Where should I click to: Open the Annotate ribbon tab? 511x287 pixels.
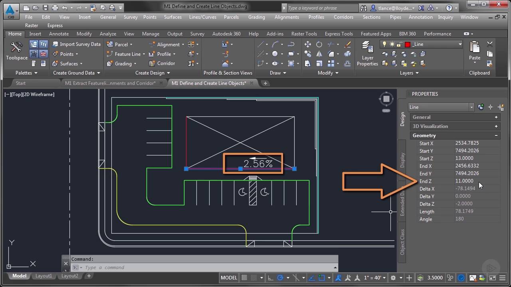click(59, 34)
